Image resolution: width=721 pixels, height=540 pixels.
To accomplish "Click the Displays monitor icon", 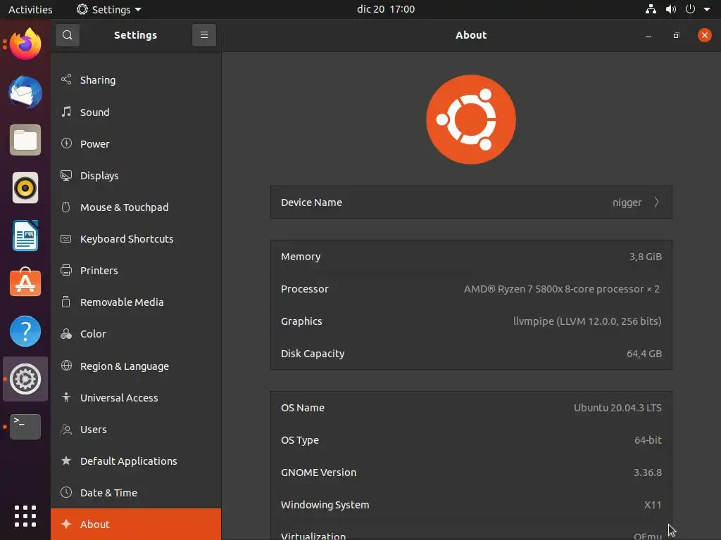I will click(66, 175).
